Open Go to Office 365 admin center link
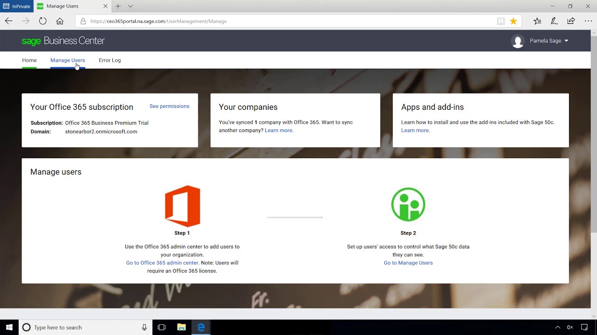This screenshot has width=597, height=335. point(163,263)
